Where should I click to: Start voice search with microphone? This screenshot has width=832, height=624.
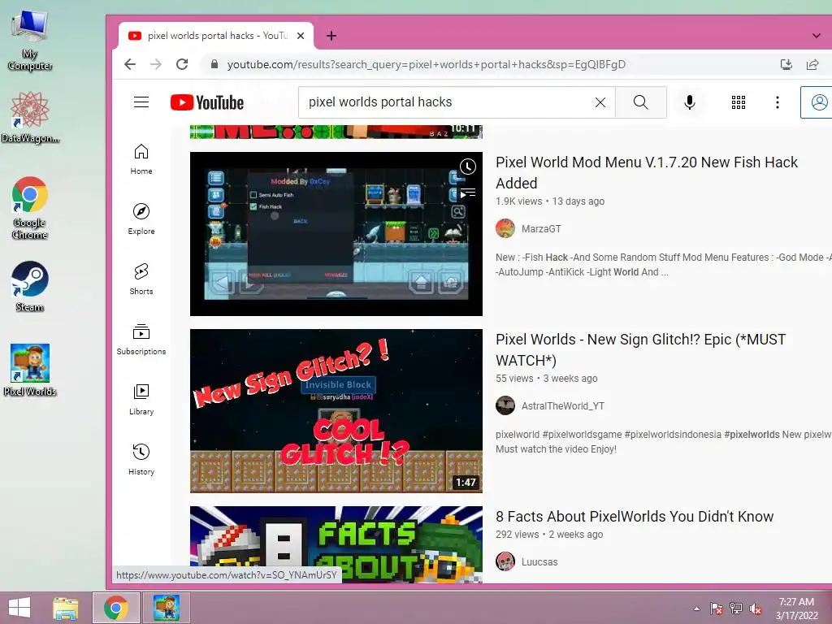[689, 102]
